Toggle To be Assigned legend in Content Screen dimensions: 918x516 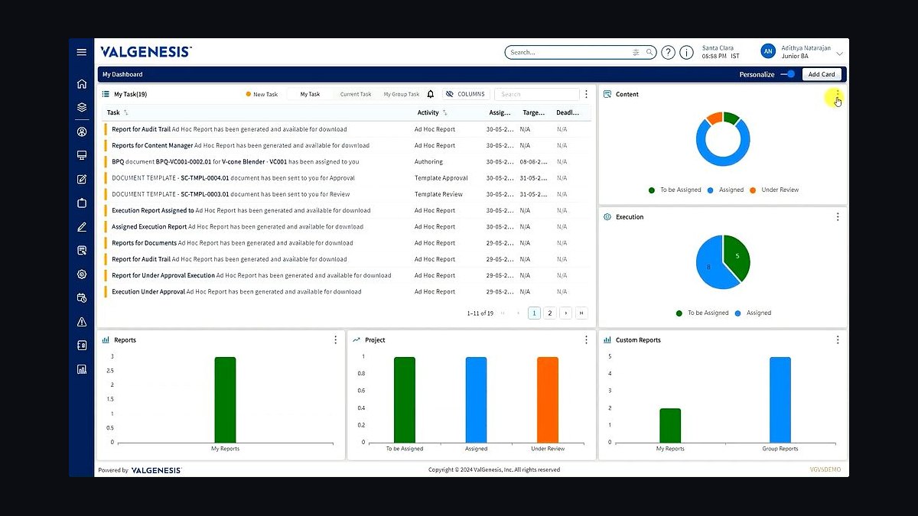(x=675, y=190)
